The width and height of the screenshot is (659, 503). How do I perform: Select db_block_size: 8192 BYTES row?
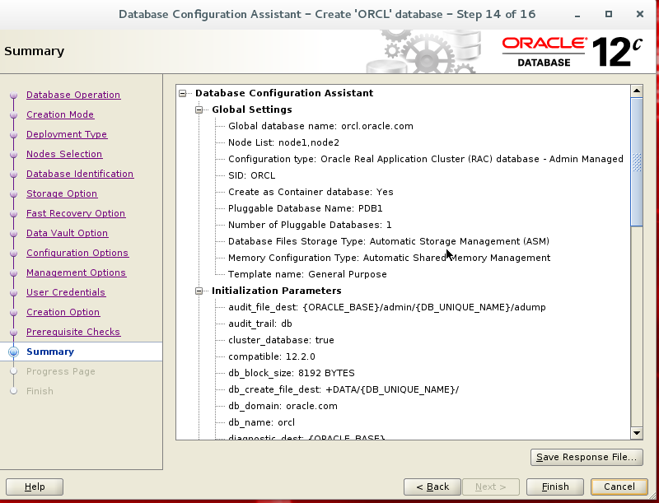[x=292, y=373]
